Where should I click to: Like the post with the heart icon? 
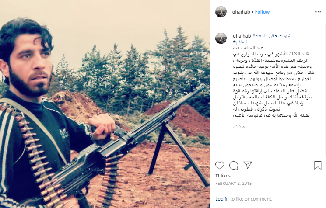220,166
